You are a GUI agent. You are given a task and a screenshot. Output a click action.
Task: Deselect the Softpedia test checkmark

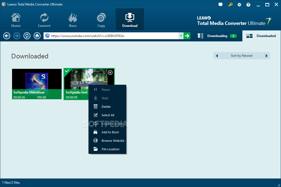[x=67, y=71]
